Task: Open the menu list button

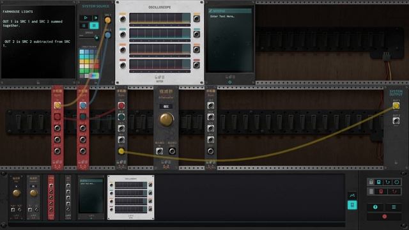Action: click(x=394, y=207)
